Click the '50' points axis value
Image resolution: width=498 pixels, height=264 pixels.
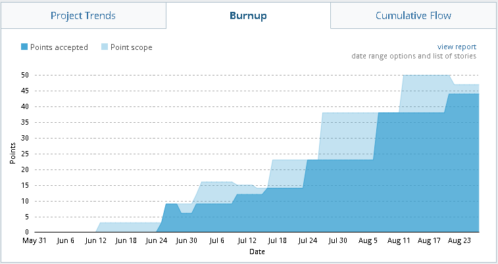25,75
